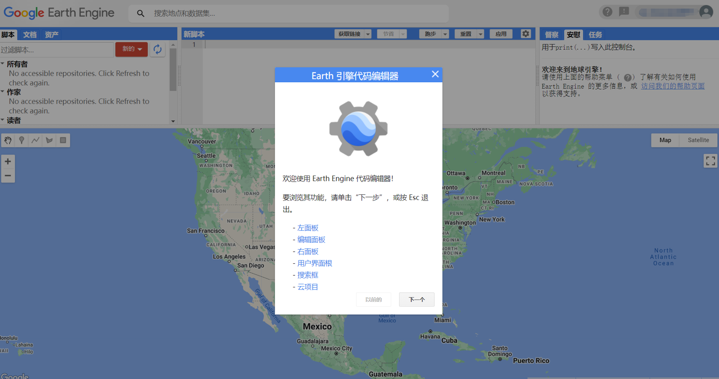Expand the 获取链接 dropdown arrow
The height and width of the screenshot is (379, 719).
[x=368, y=34]
